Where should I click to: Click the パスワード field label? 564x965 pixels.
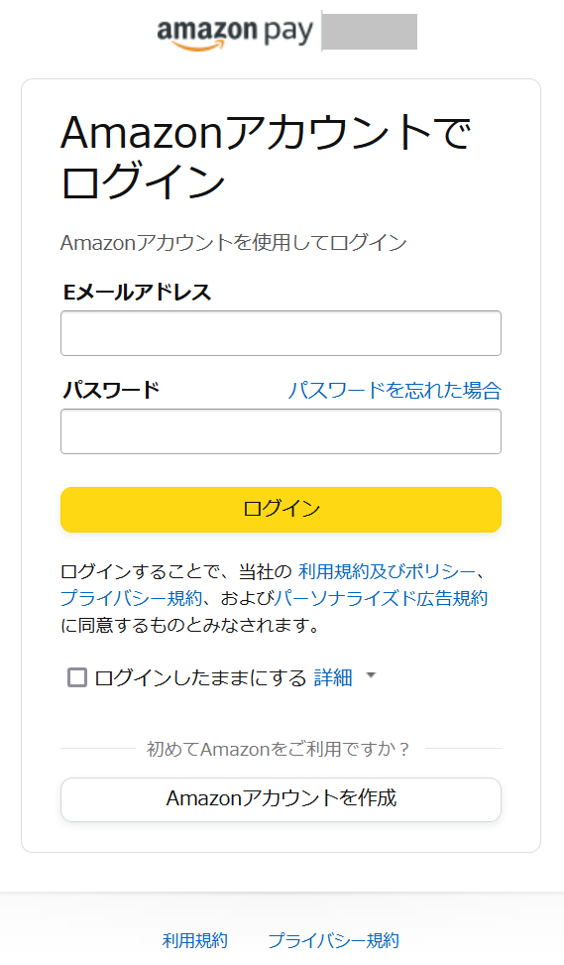coord(111,390)
